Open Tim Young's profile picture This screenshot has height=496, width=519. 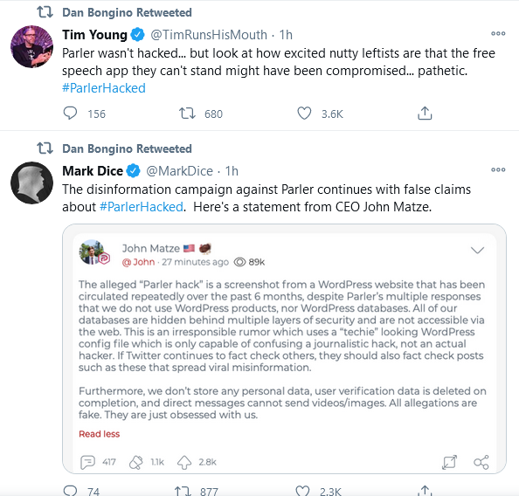tap(31, 46)
